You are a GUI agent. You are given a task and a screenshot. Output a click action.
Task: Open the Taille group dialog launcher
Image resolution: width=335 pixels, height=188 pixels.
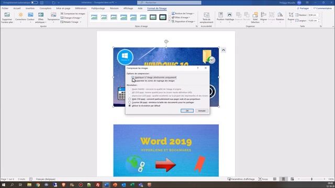pos(320,26)
